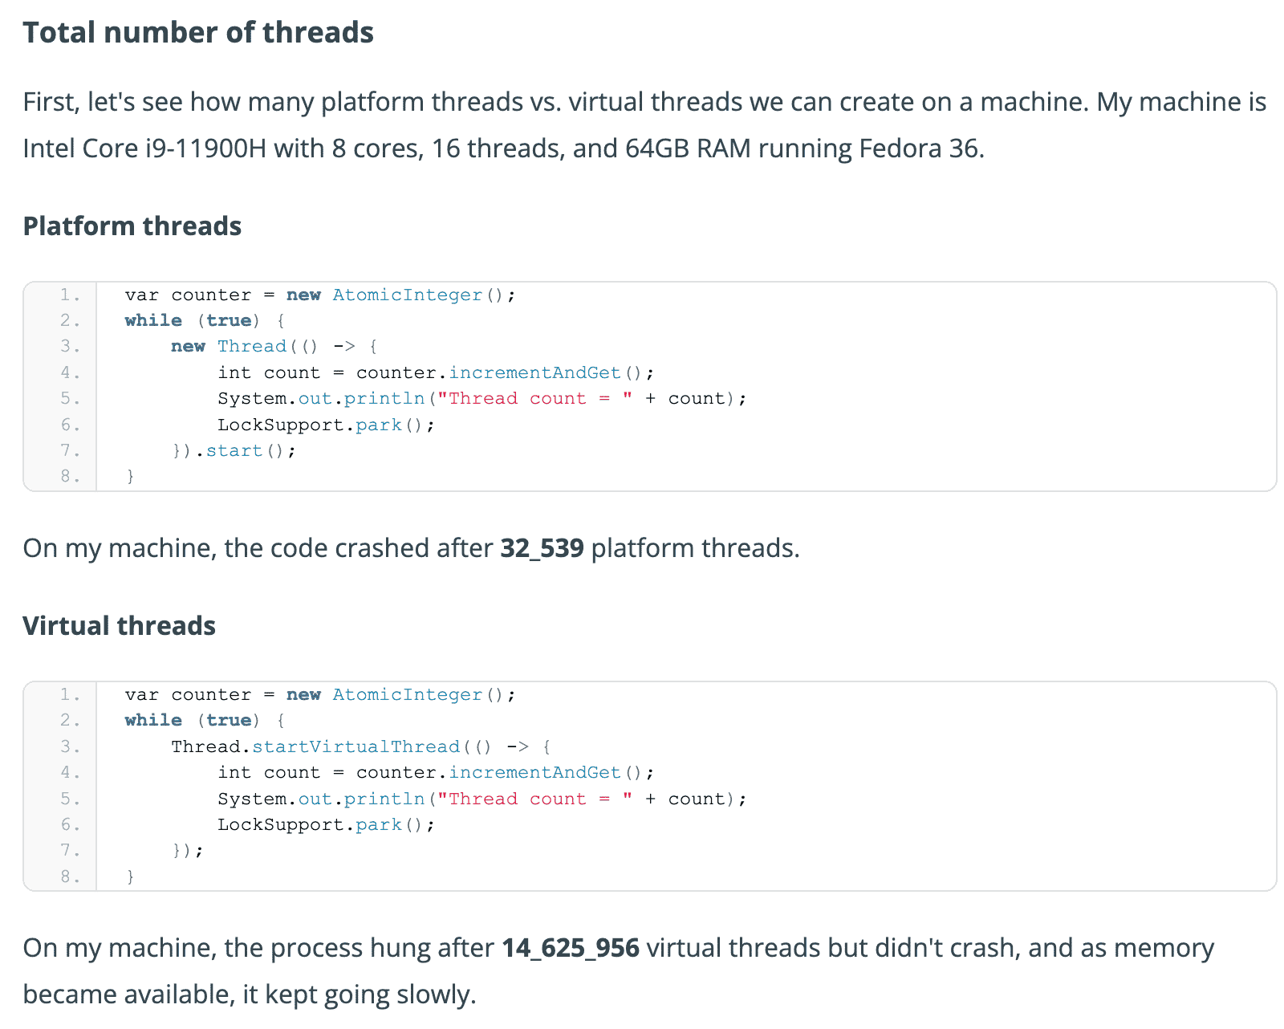The width and height of the screenshot is (1284, 1029).
Task: Click the 'Platform threads' subheading
Action: 132,226
